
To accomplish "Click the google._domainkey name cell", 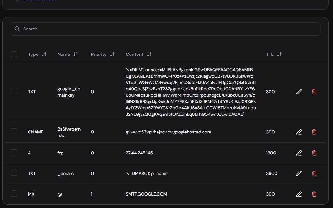I will (69, 92).
